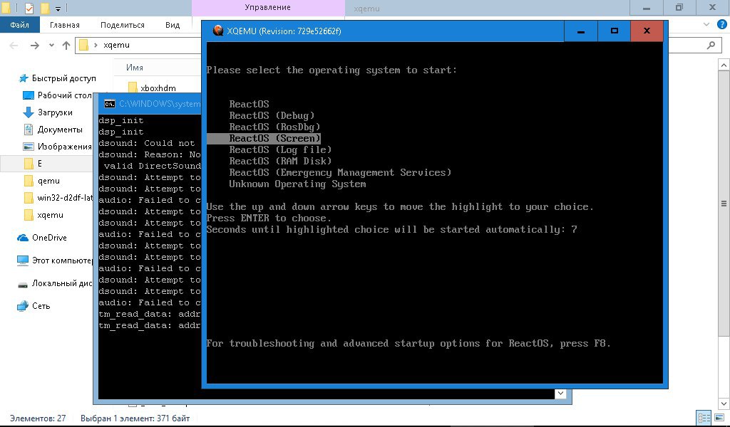Open recent locations dropdown arrow
Viewport: 730px width, 427px height.
(x=51, y=45)
